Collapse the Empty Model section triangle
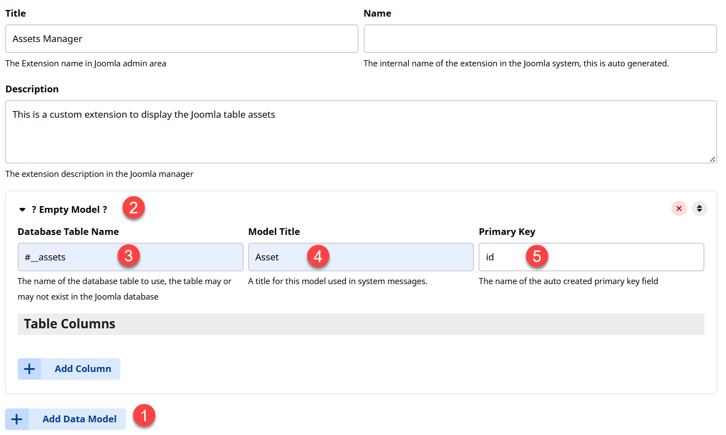This screenshot has height=435, width=726. coord(22,210)
